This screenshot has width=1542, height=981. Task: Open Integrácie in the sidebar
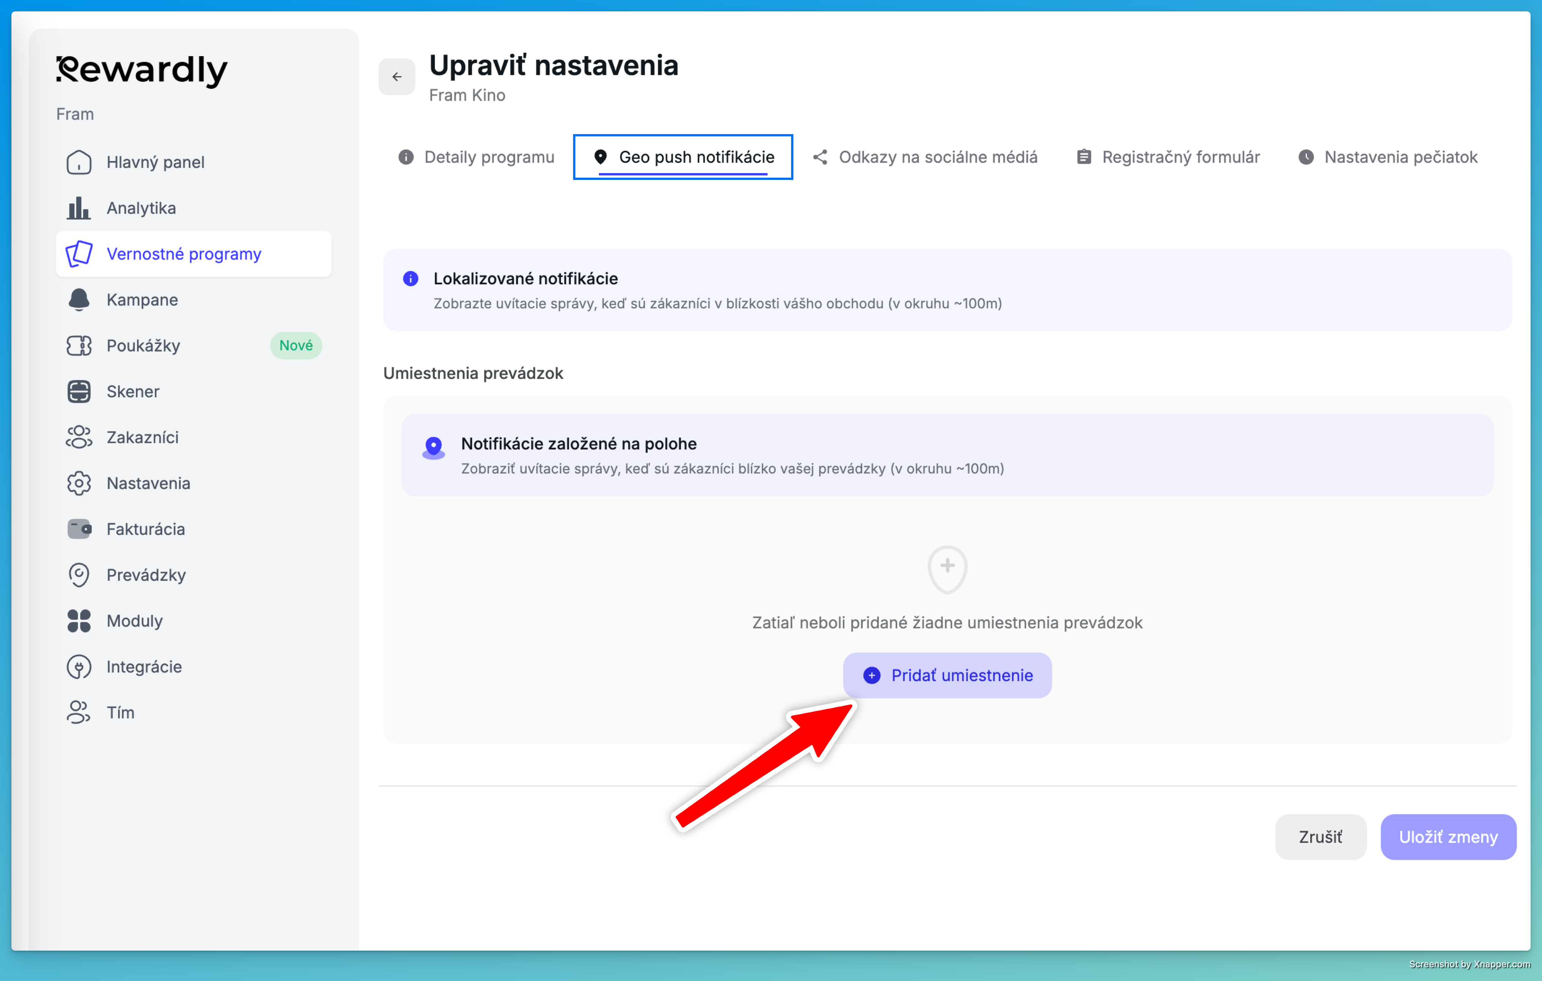click(x=193, y=667)
